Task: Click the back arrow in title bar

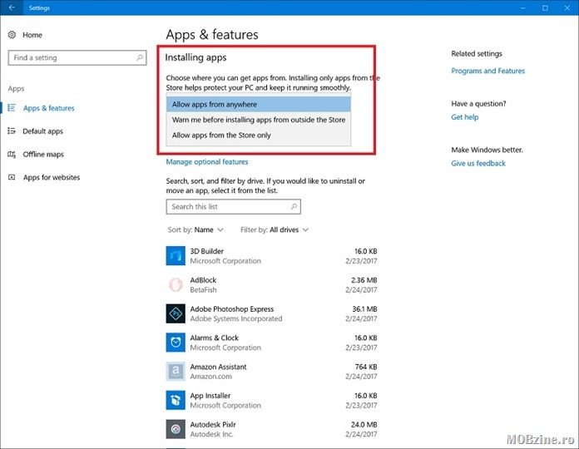Action: coord(12,7)
